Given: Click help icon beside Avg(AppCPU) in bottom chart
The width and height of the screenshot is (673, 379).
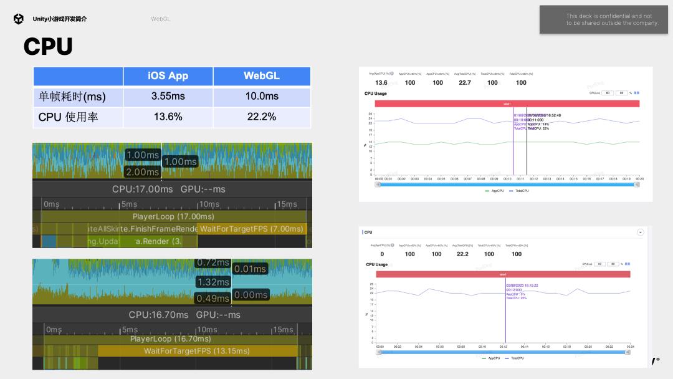Looking at the screenshot, I should point(391,246).
